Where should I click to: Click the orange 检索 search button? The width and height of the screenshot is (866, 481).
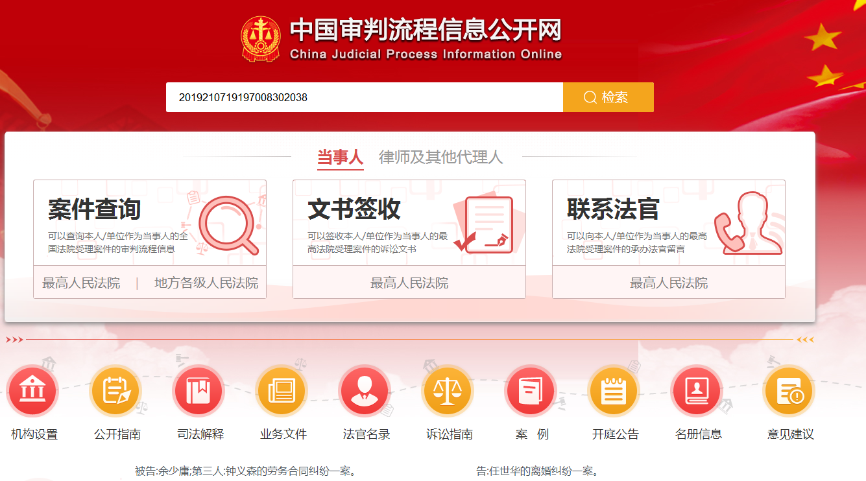point(608,97)
